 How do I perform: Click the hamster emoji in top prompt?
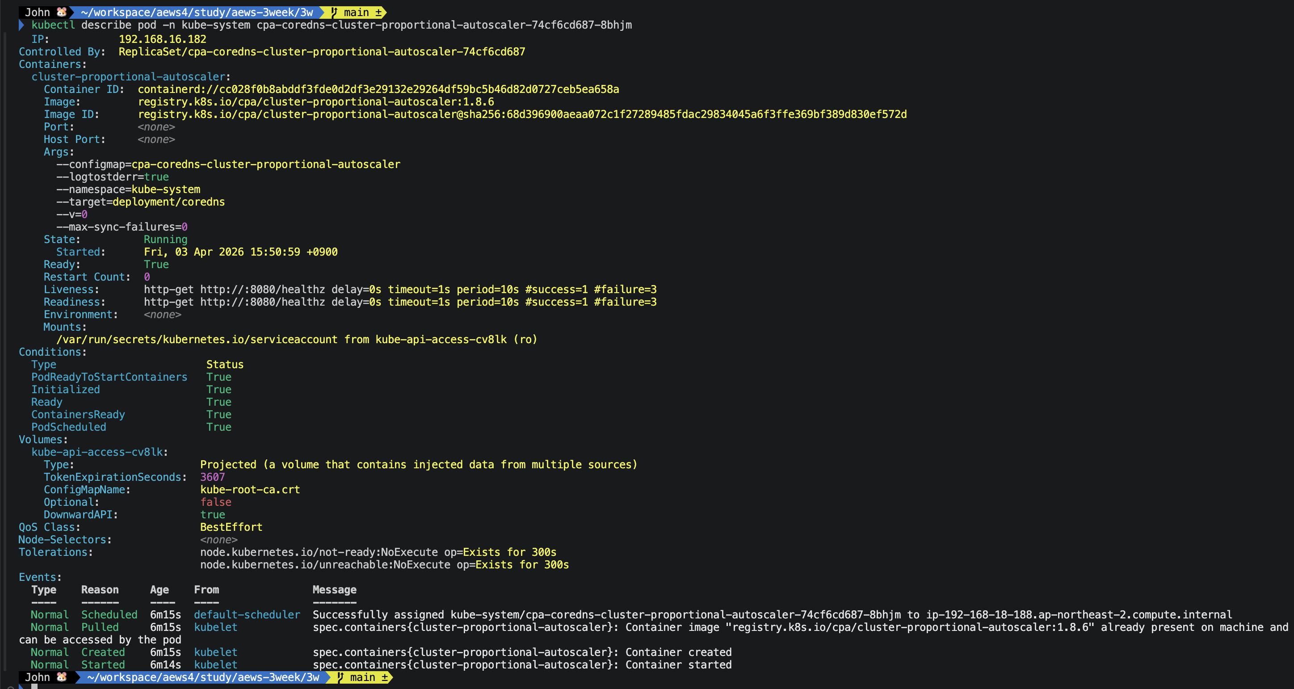coord(61,12)
